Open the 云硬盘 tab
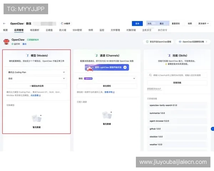The height and width of the screenshot is (171, 214). (x=49, y=30)
